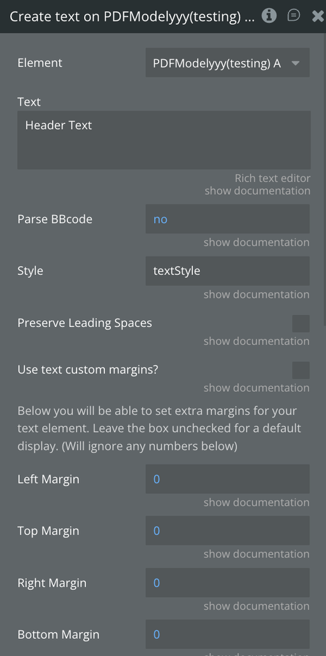Click the info icon in header

(269, 16)
